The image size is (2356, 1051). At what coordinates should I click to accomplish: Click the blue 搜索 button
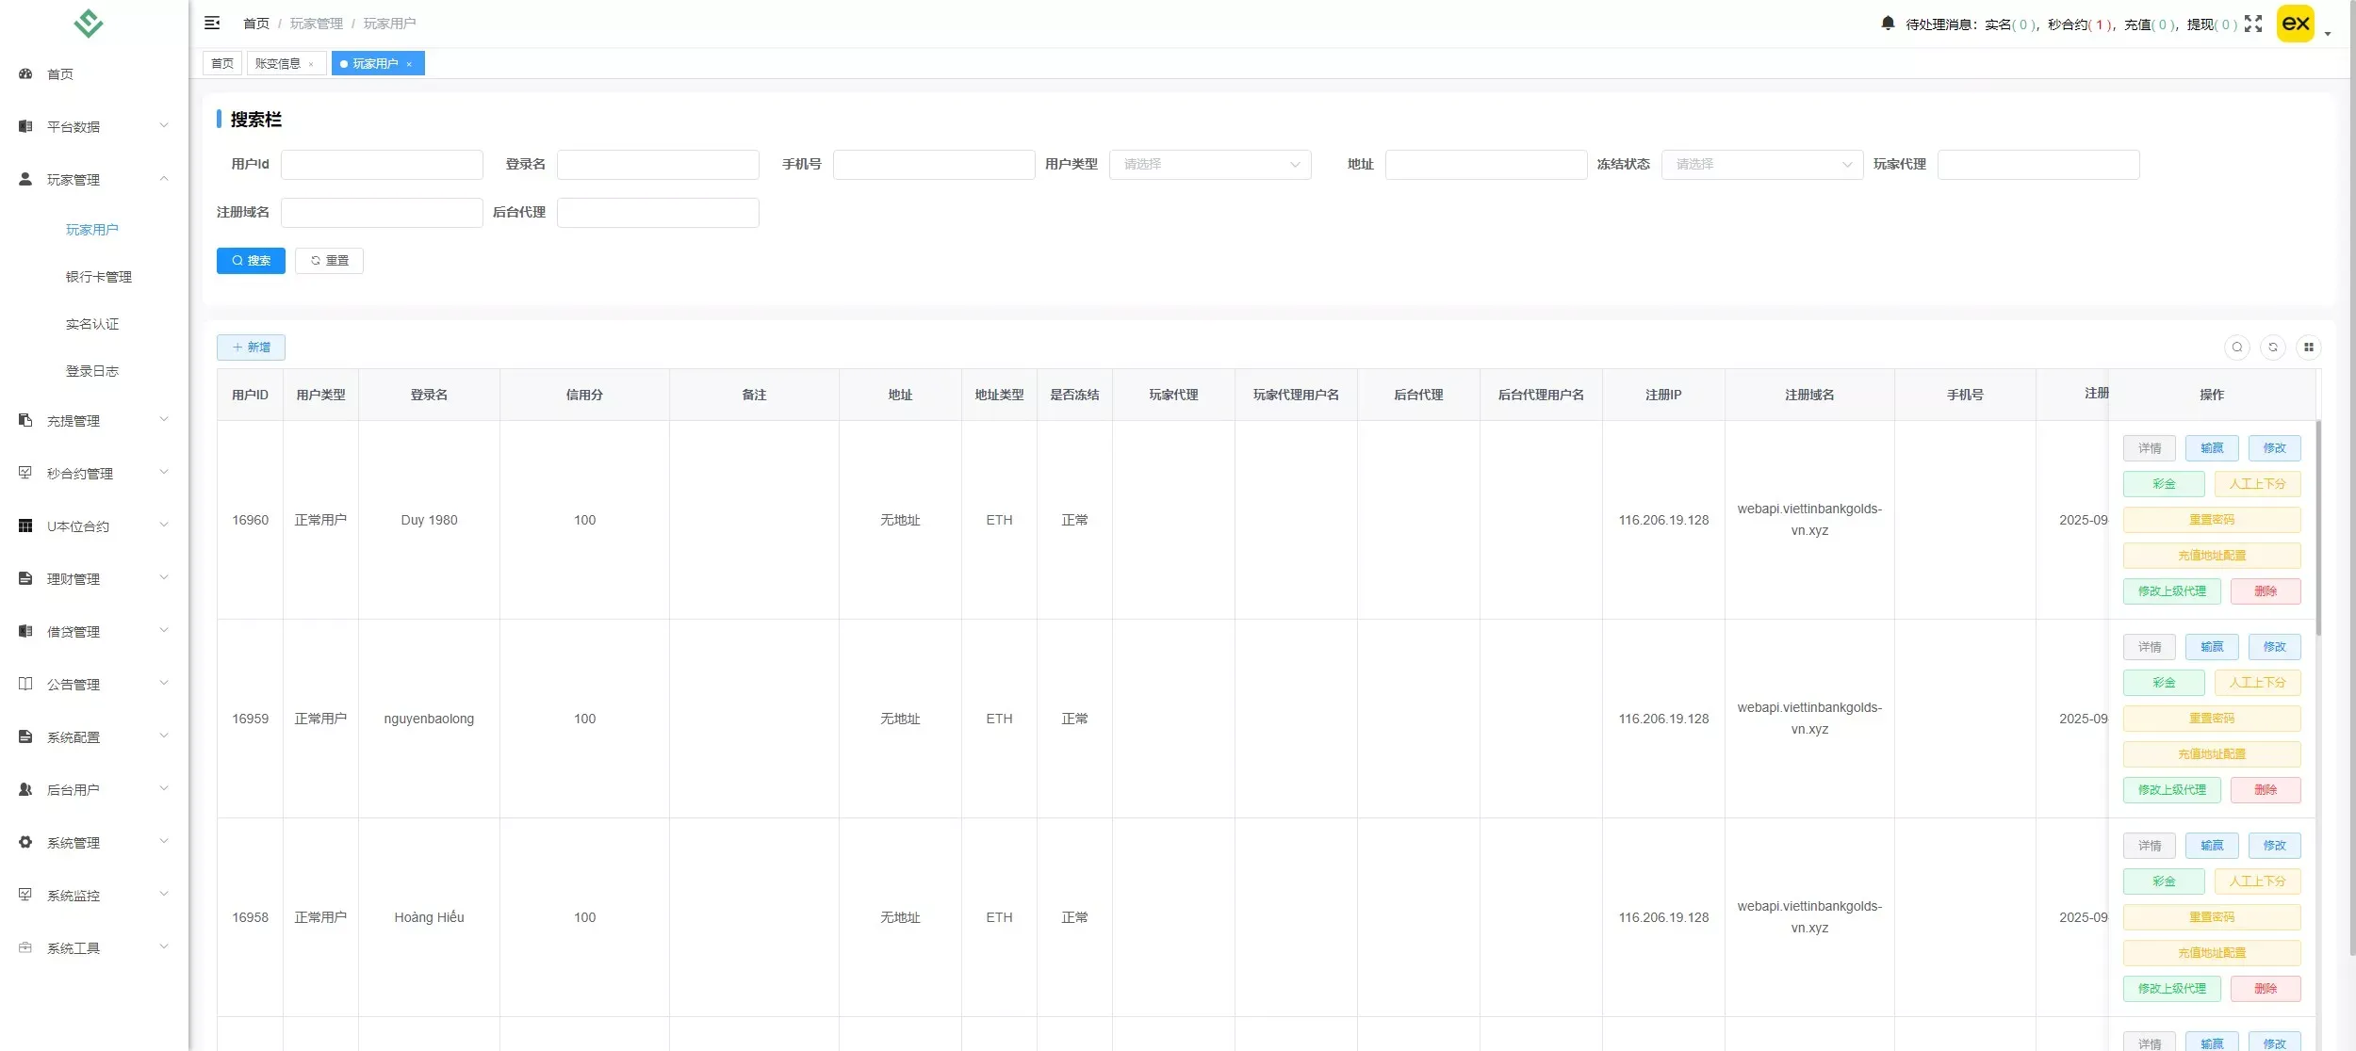[251, 261]
